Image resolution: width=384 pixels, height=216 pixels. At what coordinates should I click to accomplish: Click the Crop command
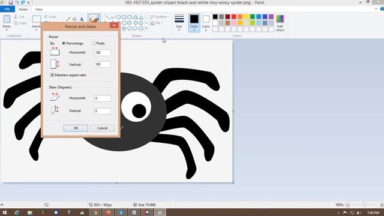[50, 17]
